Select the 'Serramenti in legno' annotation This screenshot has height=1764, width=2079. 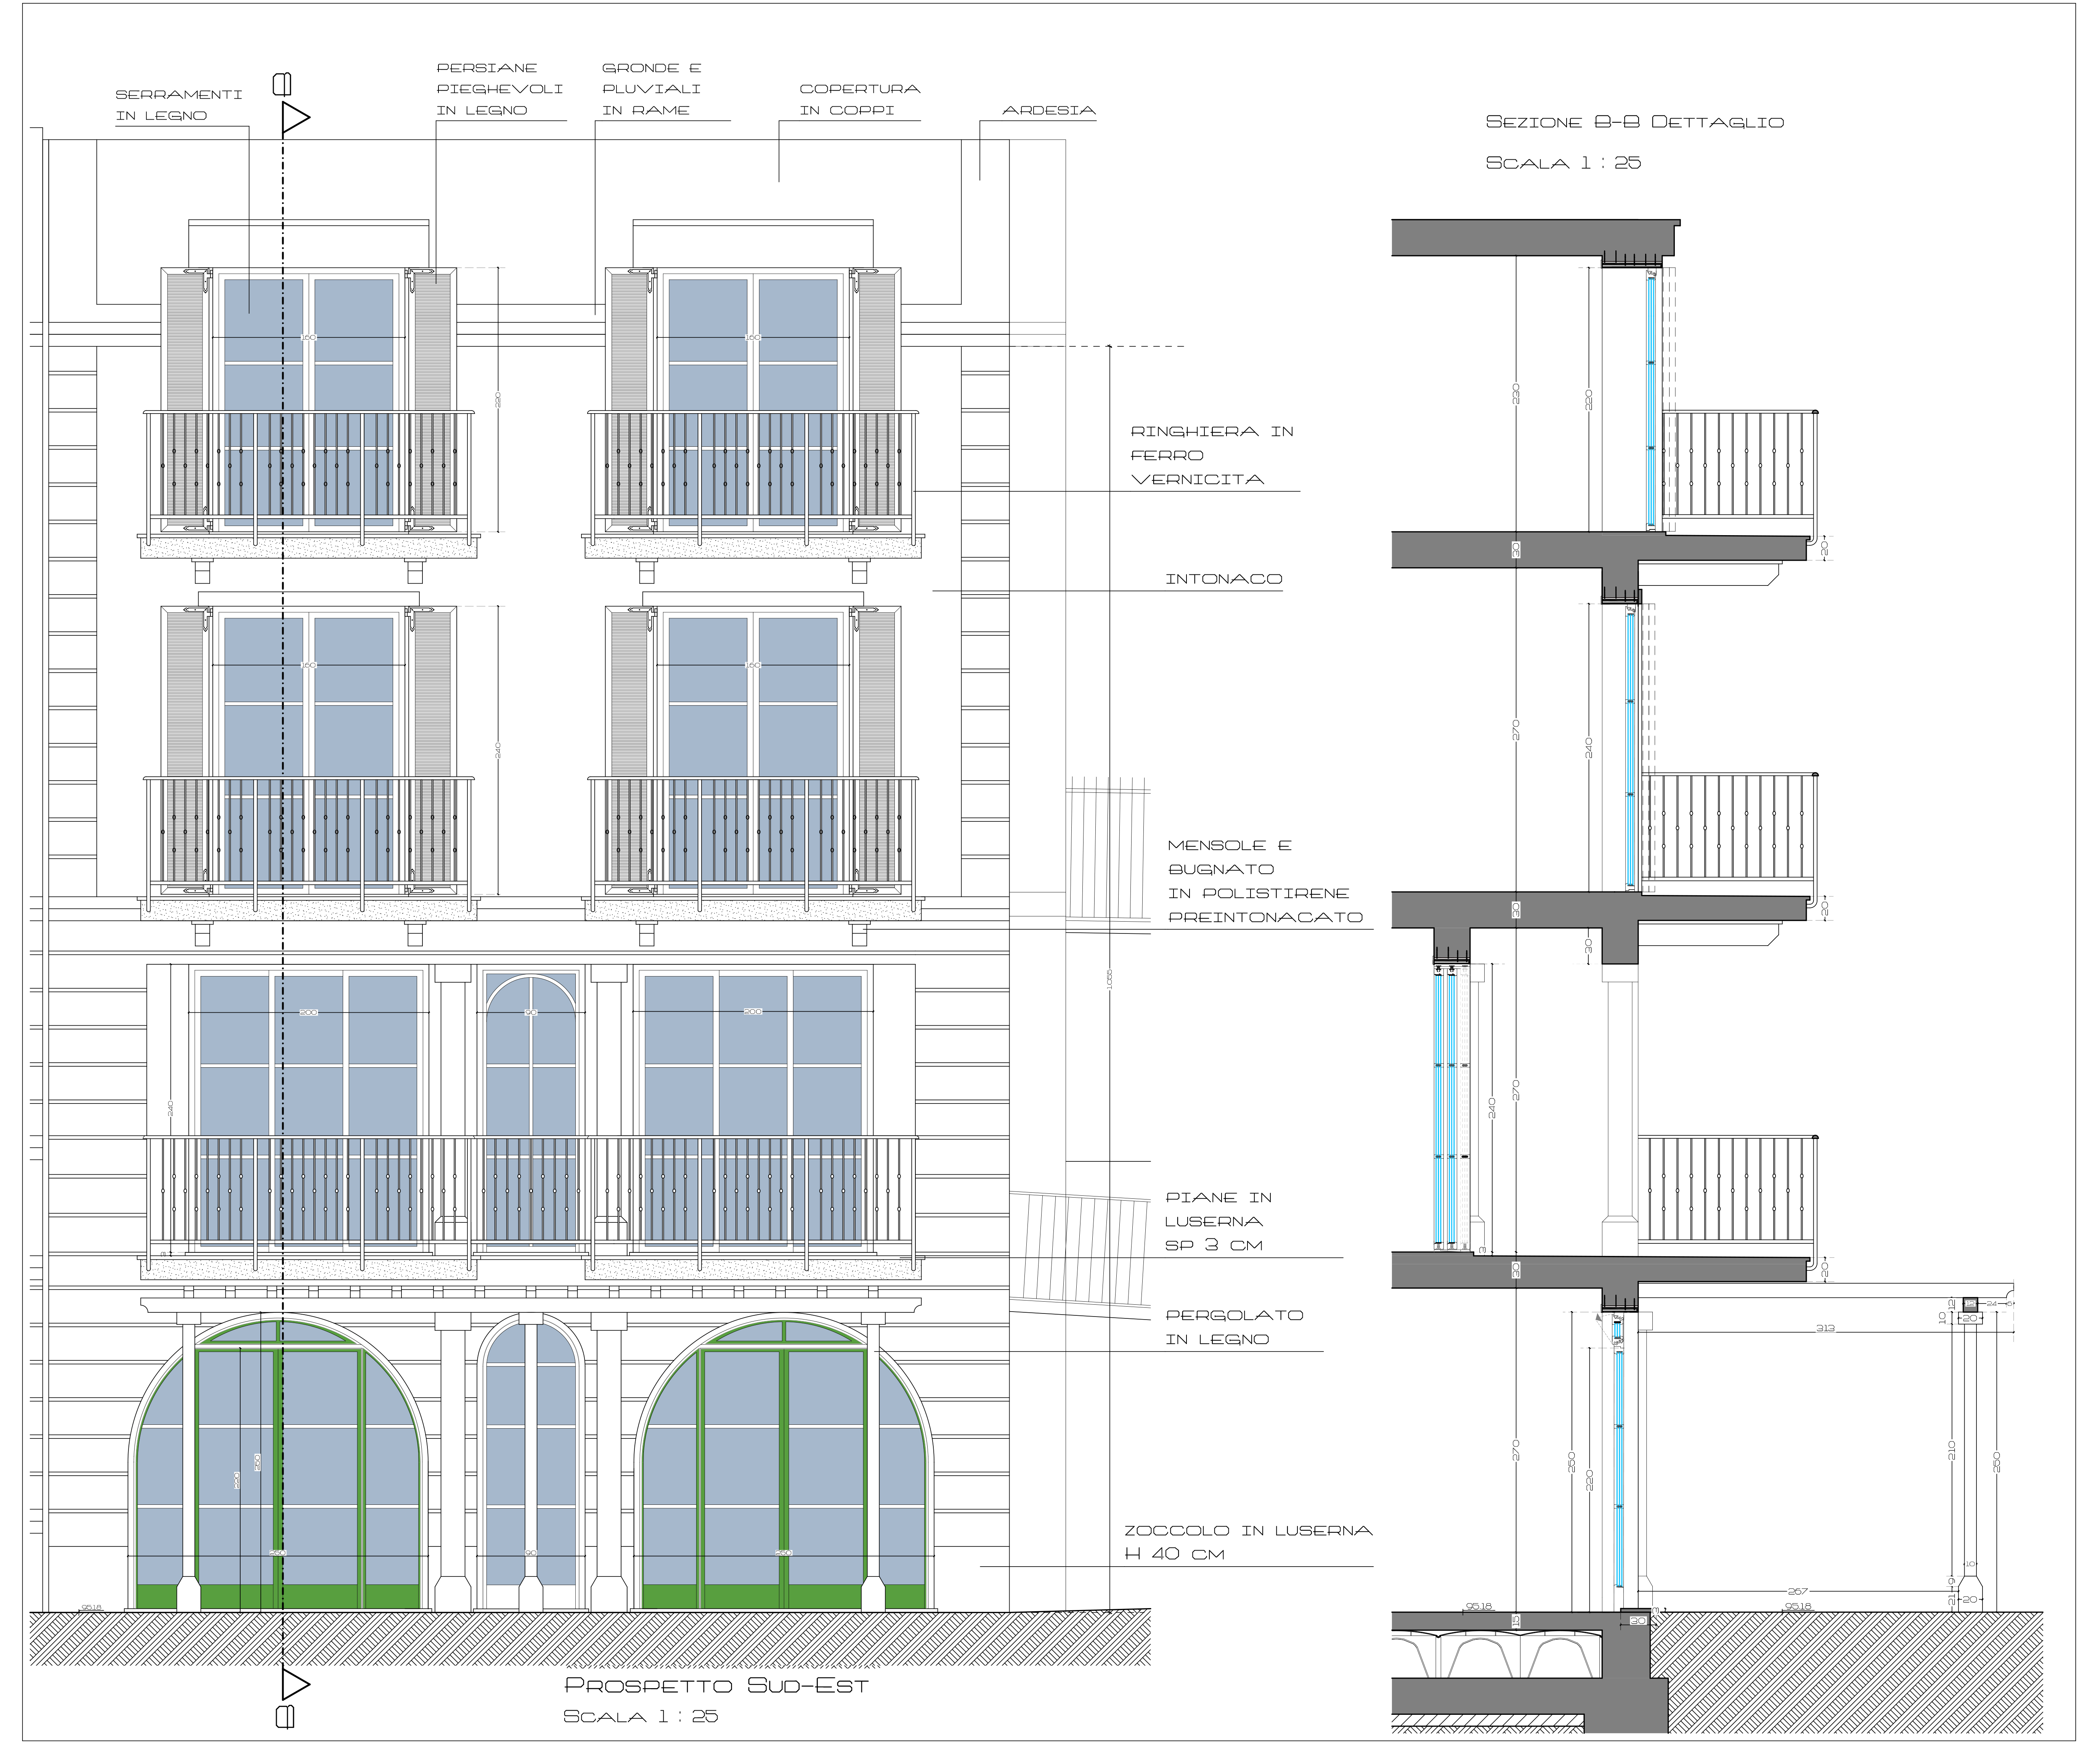178,105
